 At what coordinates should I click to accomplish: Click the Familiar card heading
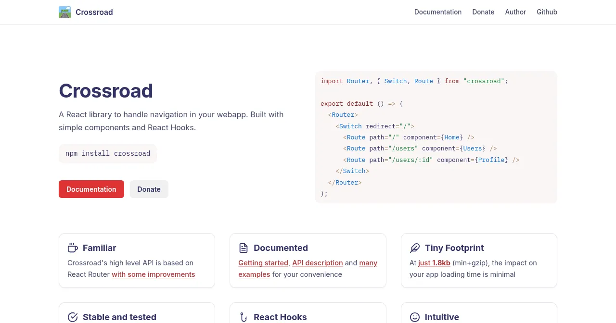pos(100,248)
